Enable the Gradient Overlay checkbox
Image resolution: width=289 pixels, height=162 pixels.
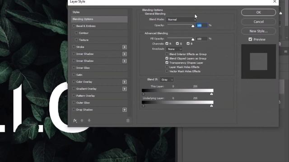(x=74, y=89)
